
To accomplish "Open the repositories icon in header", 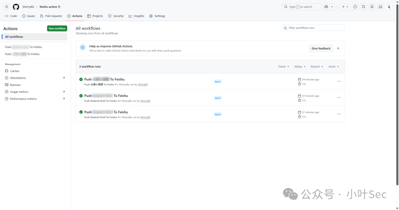I will click(372, 7).
